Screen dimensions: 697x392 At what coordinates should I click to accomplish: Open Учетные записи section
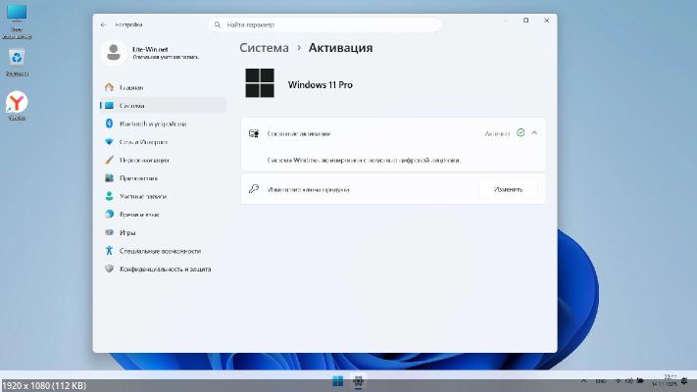point(143,196)
